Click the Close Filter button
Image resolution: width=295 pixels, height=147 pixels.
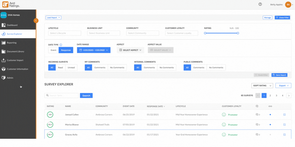coord(282,18)
